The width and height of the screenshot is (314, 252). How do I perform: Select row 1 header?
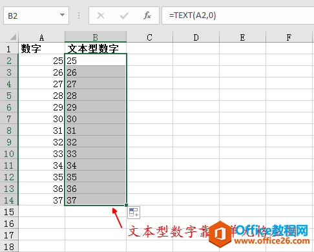(x=9, y=48)
